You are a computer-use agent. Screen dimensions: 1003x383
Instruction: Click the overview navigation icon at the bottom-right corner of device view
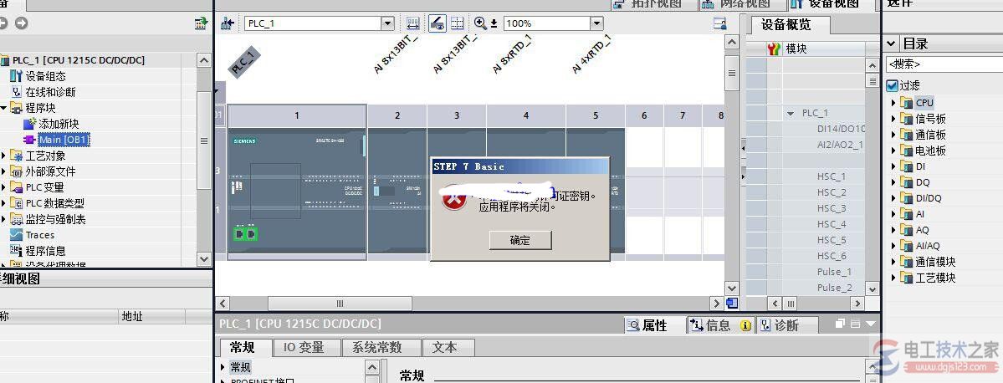click(x=732, y=303)
